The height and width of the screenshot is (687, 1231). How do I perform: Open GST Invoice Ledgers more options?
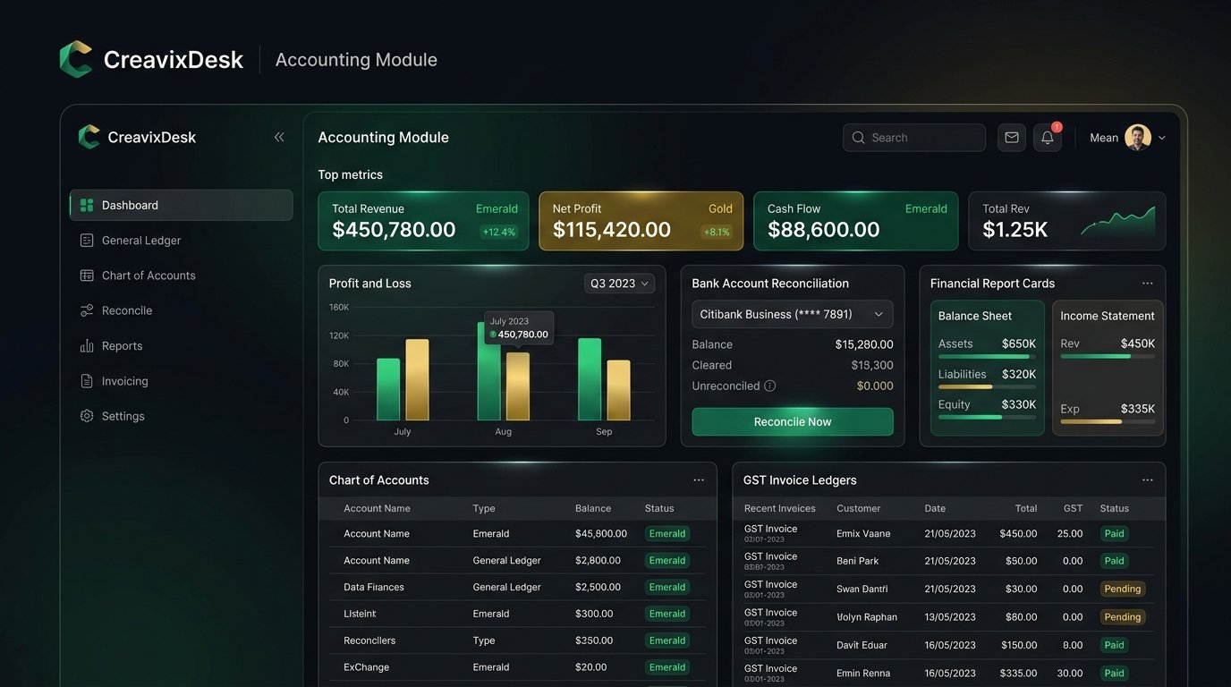(1148, 479)
